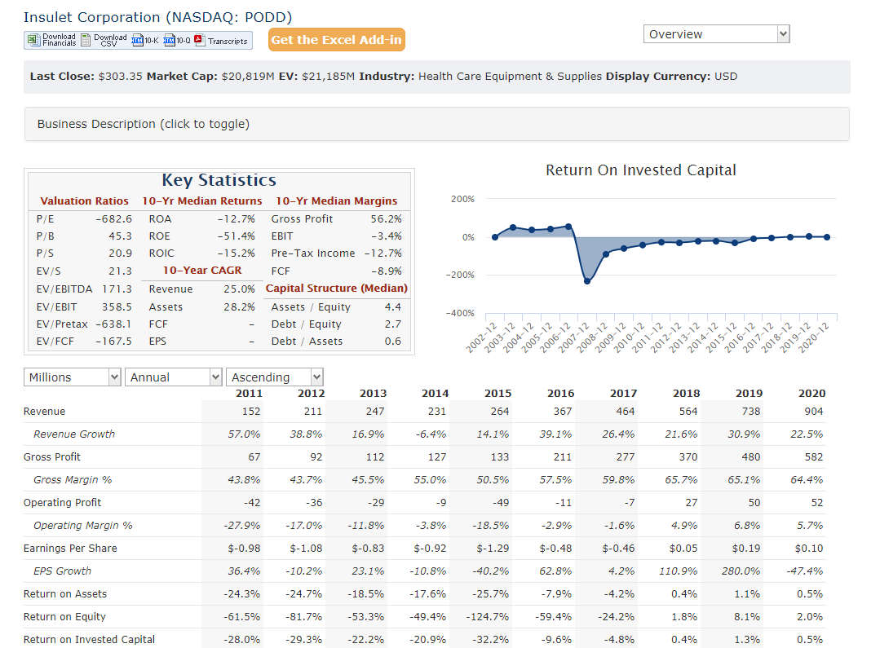880x648 pixels.
Task: Click the 10-Yr Median Margins header
Action: click(337, 201)
